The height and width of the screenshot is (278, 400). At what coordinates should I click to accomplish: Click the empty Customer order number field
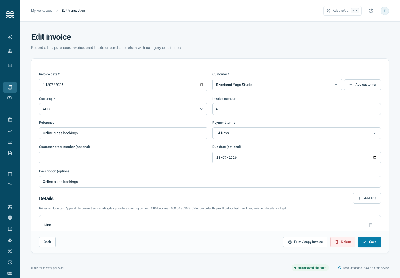[123, 157]
